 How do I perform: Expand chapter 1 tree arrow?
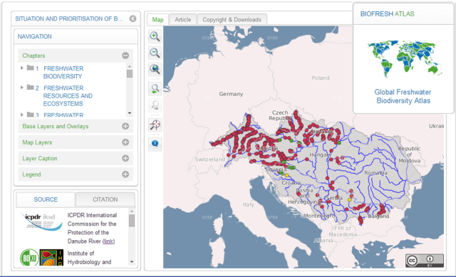coord(22,68)
